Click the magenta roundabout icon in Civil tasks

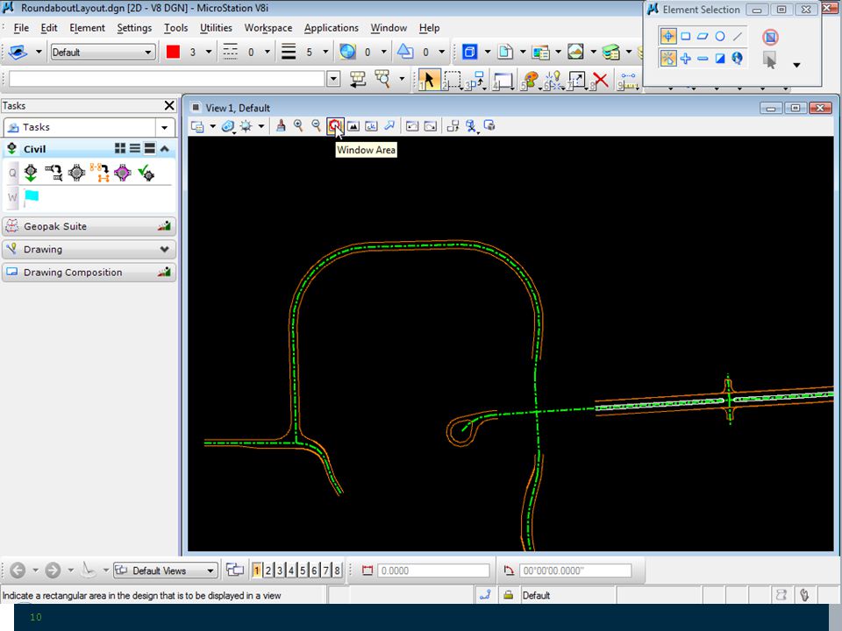[123, 173]
